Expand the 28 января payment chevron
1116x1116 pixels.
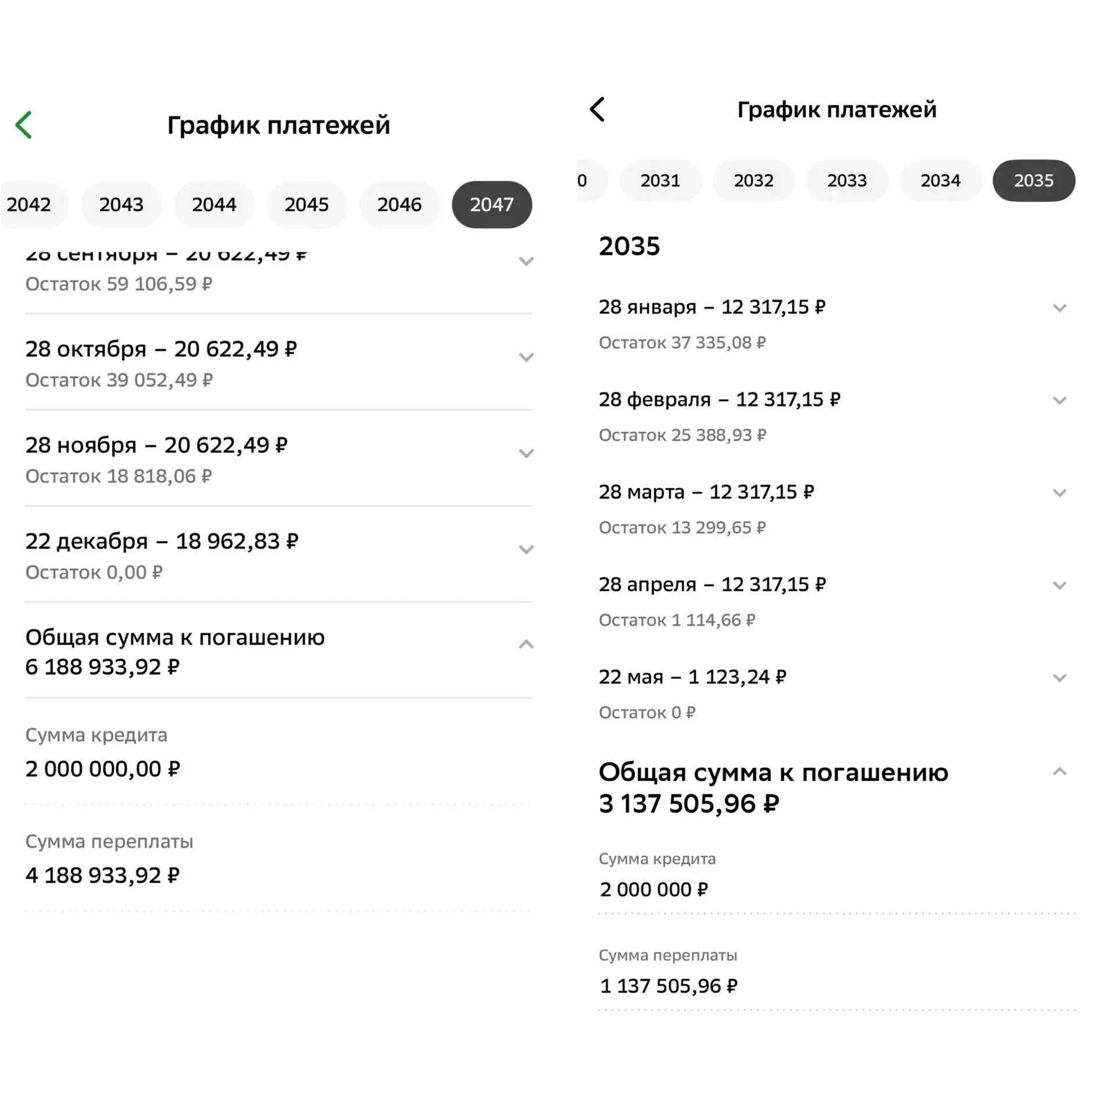(x=1060, y=308)
